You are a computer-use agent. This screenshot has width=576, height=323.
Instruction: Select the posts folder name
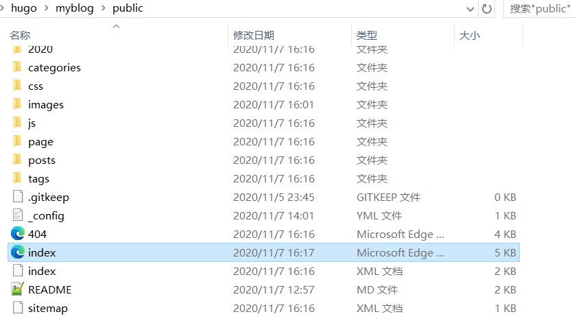[42, 160]
